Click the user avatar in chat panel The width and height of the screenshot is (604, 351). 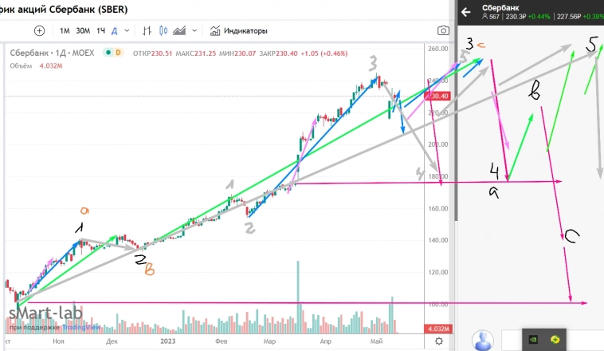[x=482, y=340]
